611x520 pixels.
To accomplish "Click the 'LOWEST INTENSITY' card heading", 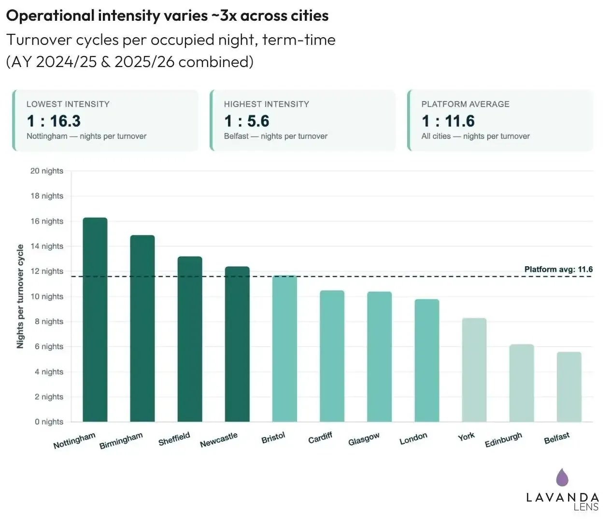I will pyautogui.click(x=68, y=104).
